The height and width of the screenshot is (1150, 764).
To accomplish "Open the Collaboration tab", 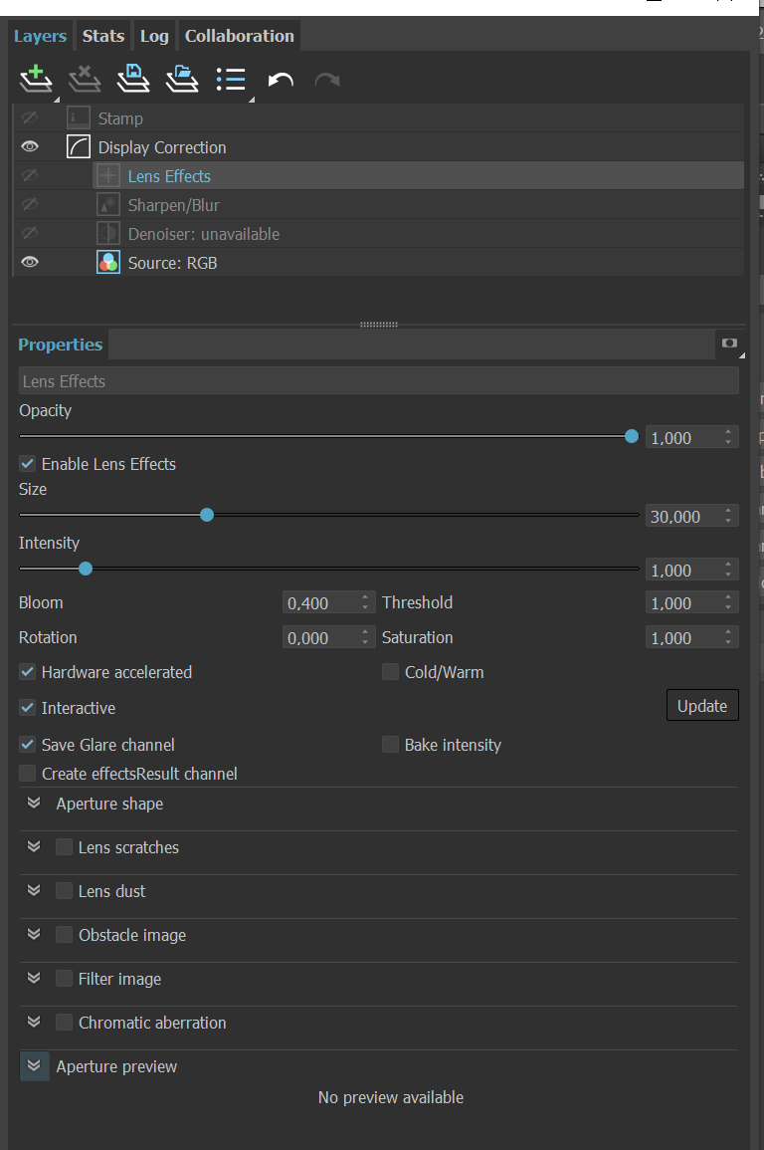I will click(x=240, y=36).
